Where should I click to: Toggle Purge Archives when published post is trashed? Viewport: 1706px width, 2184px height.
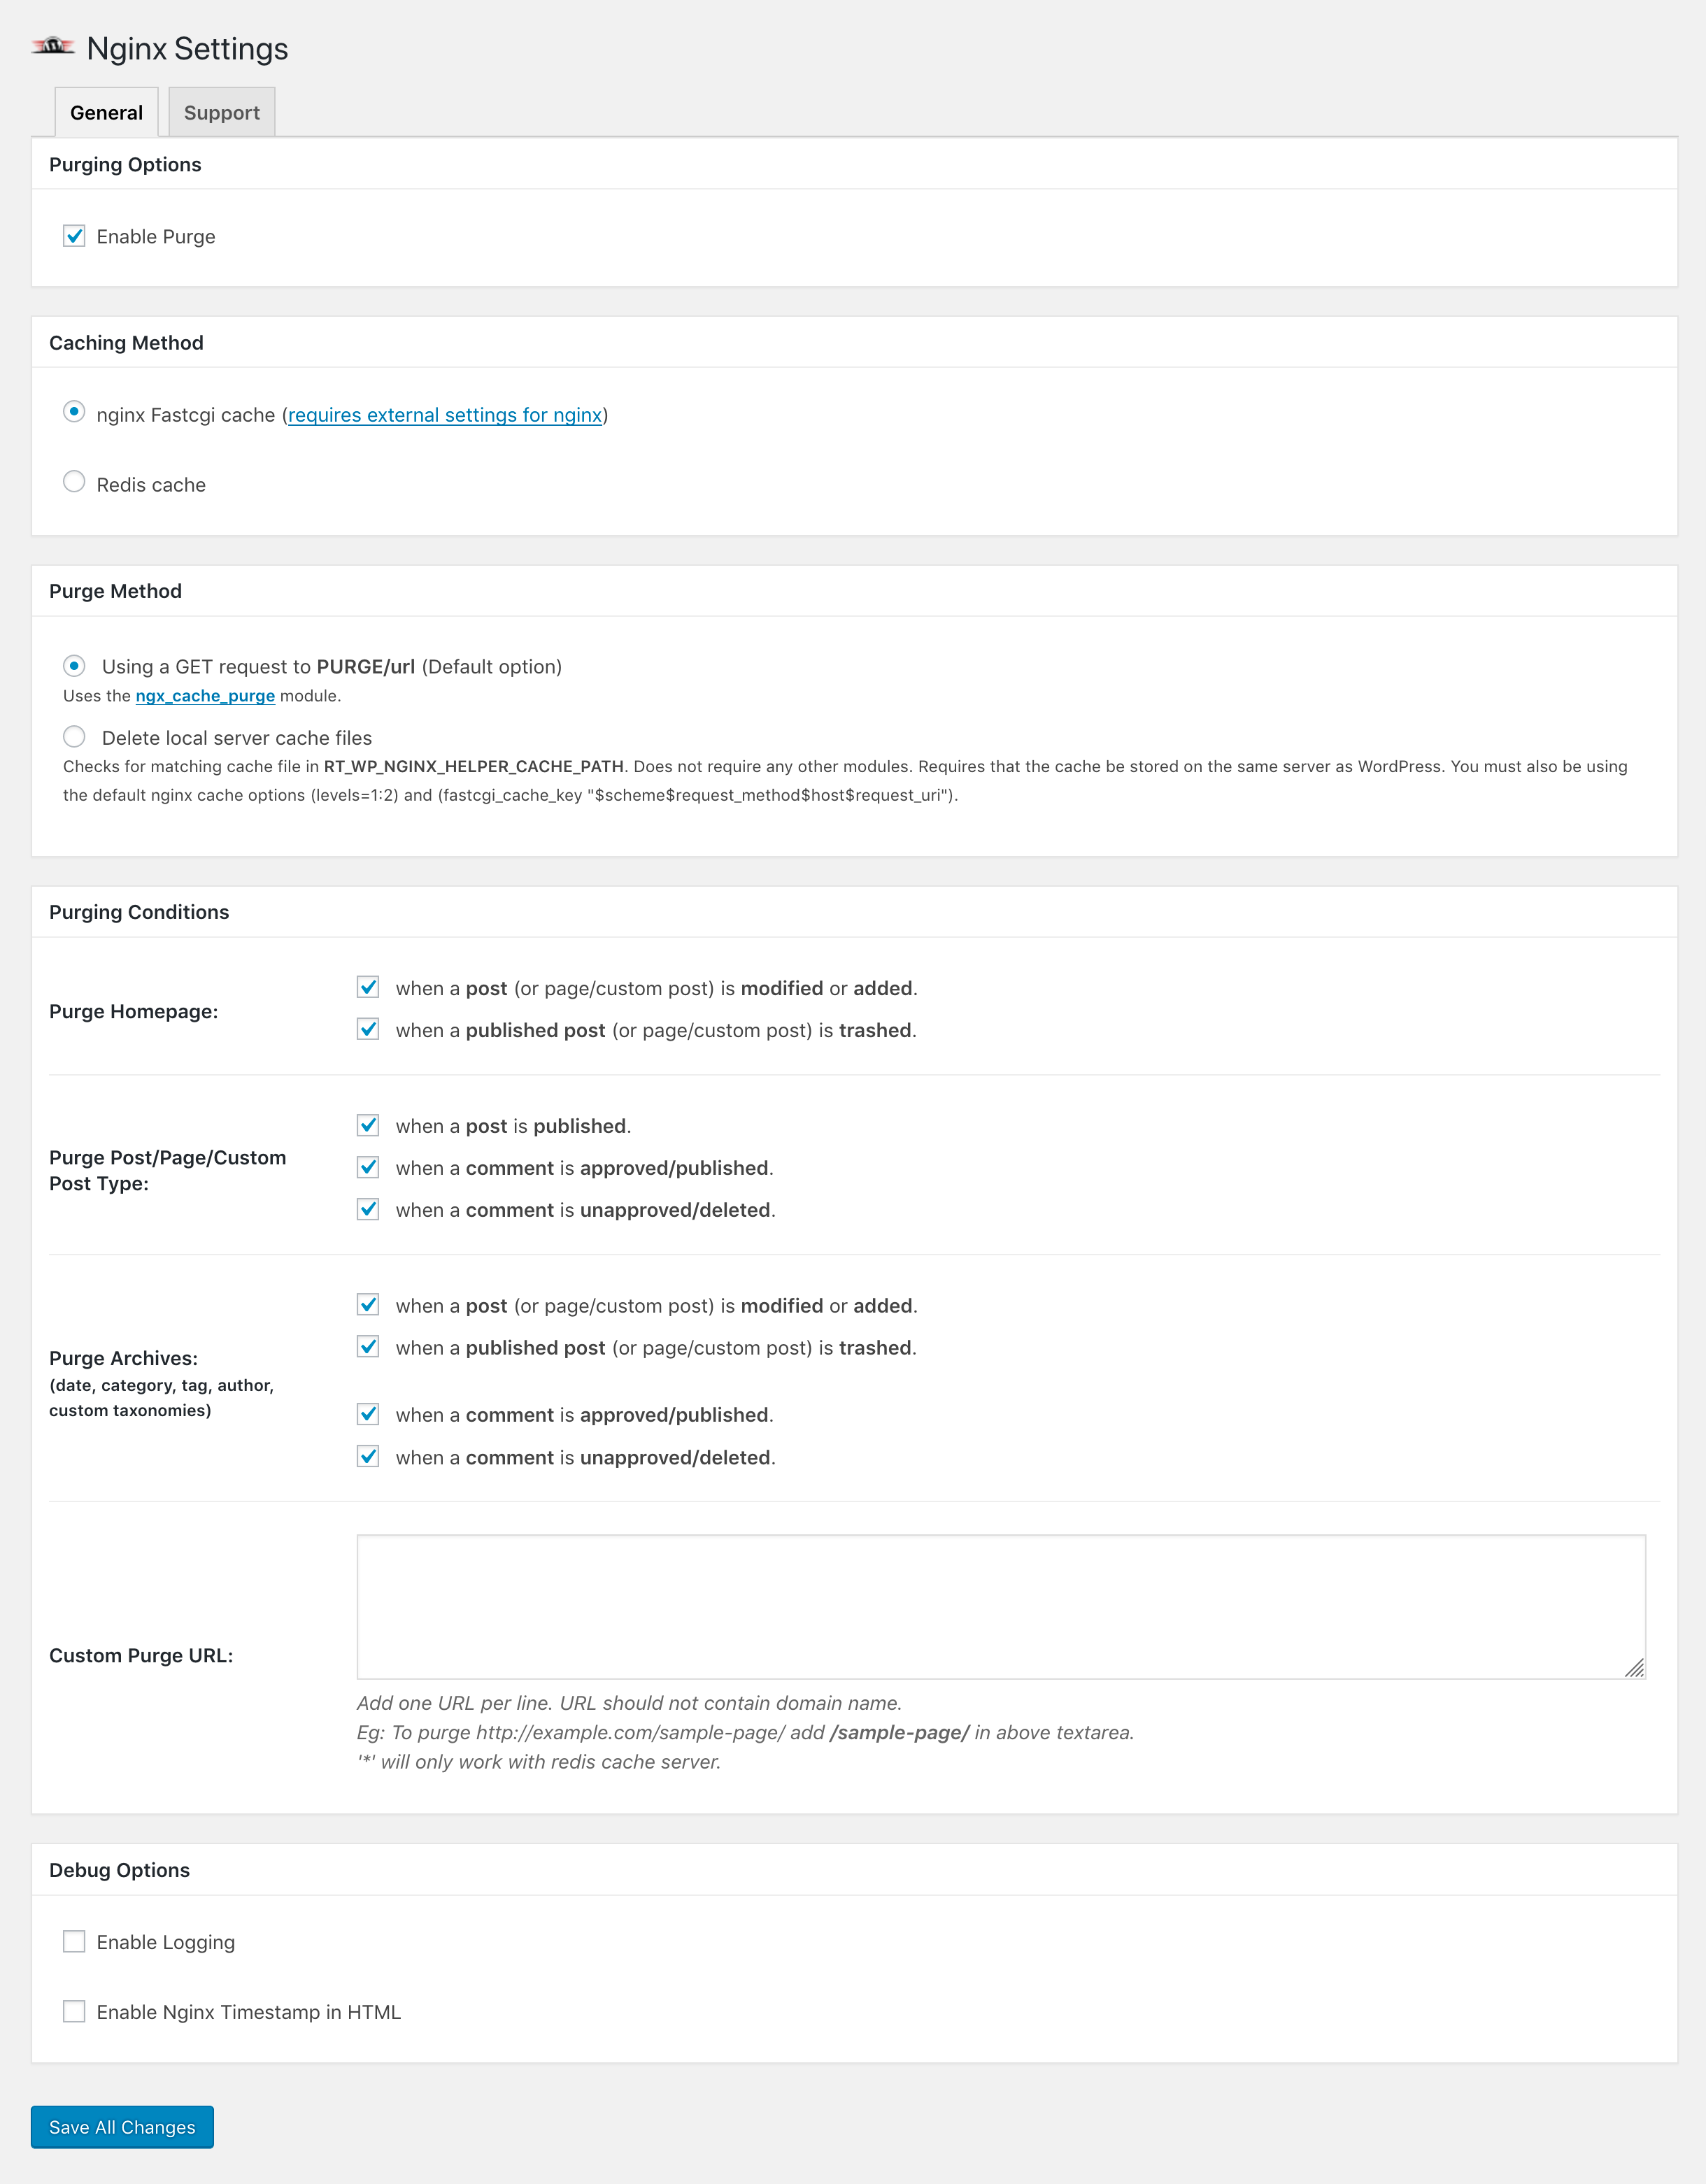(x=368, y=1347)
